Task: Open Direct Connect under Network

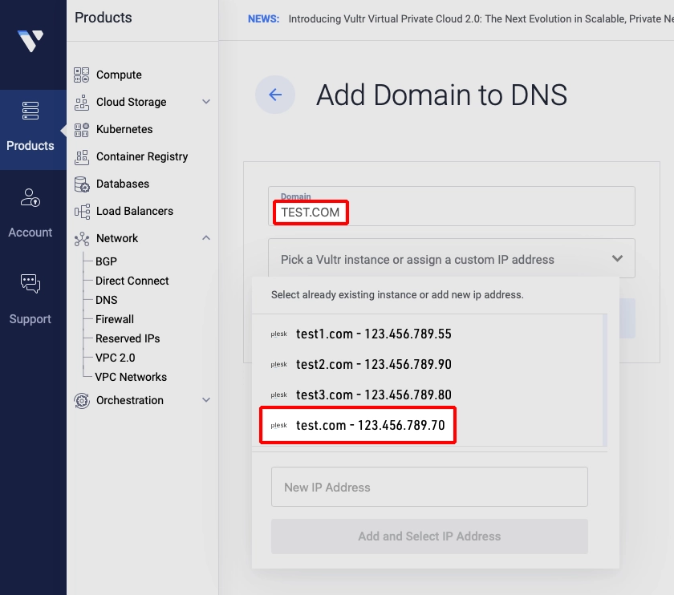Action: [x=132, y=281]
